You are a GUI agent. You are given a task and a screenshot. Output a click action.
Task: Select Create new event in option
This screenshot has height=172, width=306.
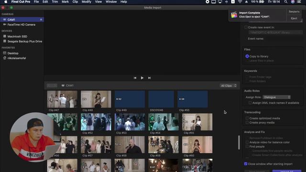tap(246, 28)
